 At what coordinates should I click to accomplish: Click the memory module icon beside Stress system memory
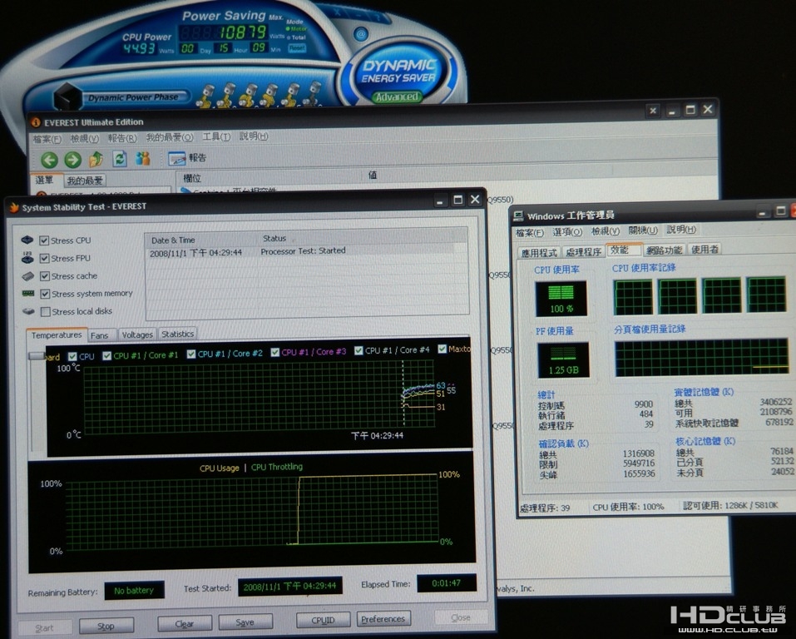click(x=28, y=294)
